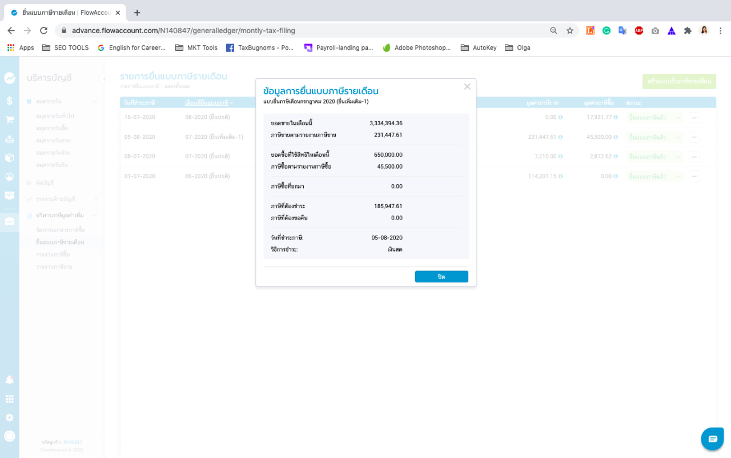Open the bell notifications icon
The height and width of the screenshot is (458, 731).
10,380
